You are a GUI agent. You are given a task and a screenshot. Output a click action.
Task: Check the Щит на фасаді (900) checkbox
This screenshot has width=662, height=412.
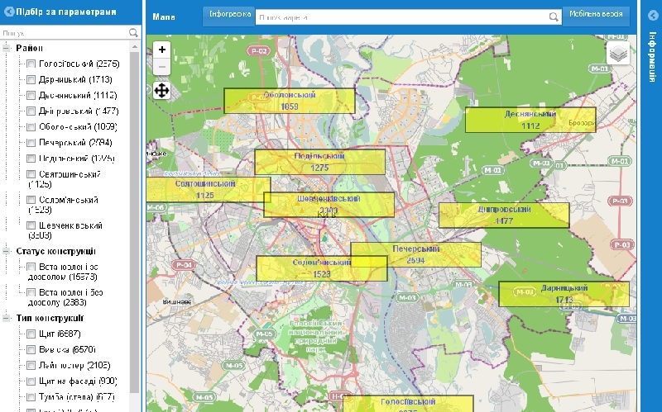pos(31,381)
